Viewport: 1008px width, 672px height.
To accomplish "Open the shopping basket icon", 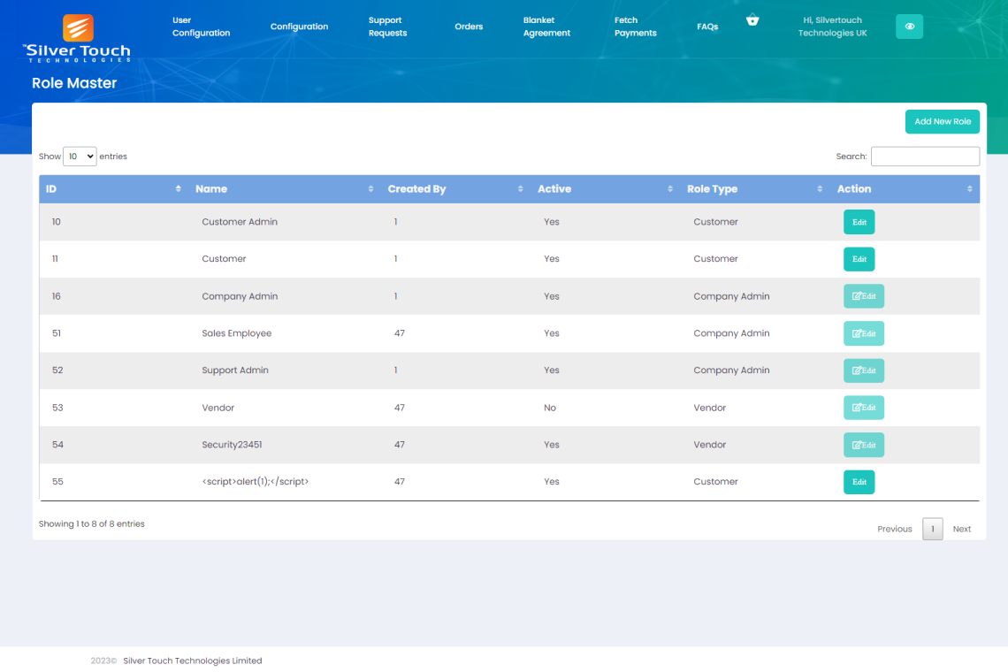I will coord(752,20).
